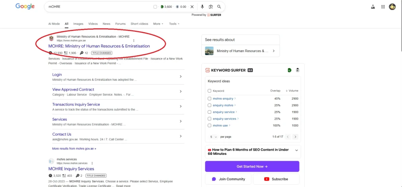Click green icon in Keyword Surfer header

(289, 70)
